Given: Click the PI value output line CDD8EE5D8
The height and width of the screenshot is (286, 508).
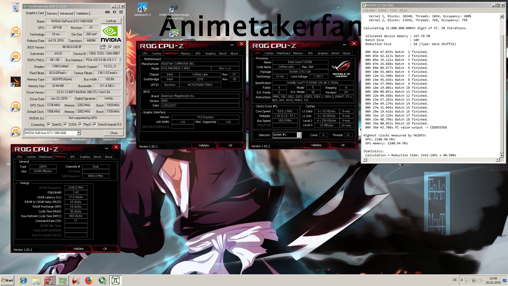Looking at the screenshot, I should [406, 127].
